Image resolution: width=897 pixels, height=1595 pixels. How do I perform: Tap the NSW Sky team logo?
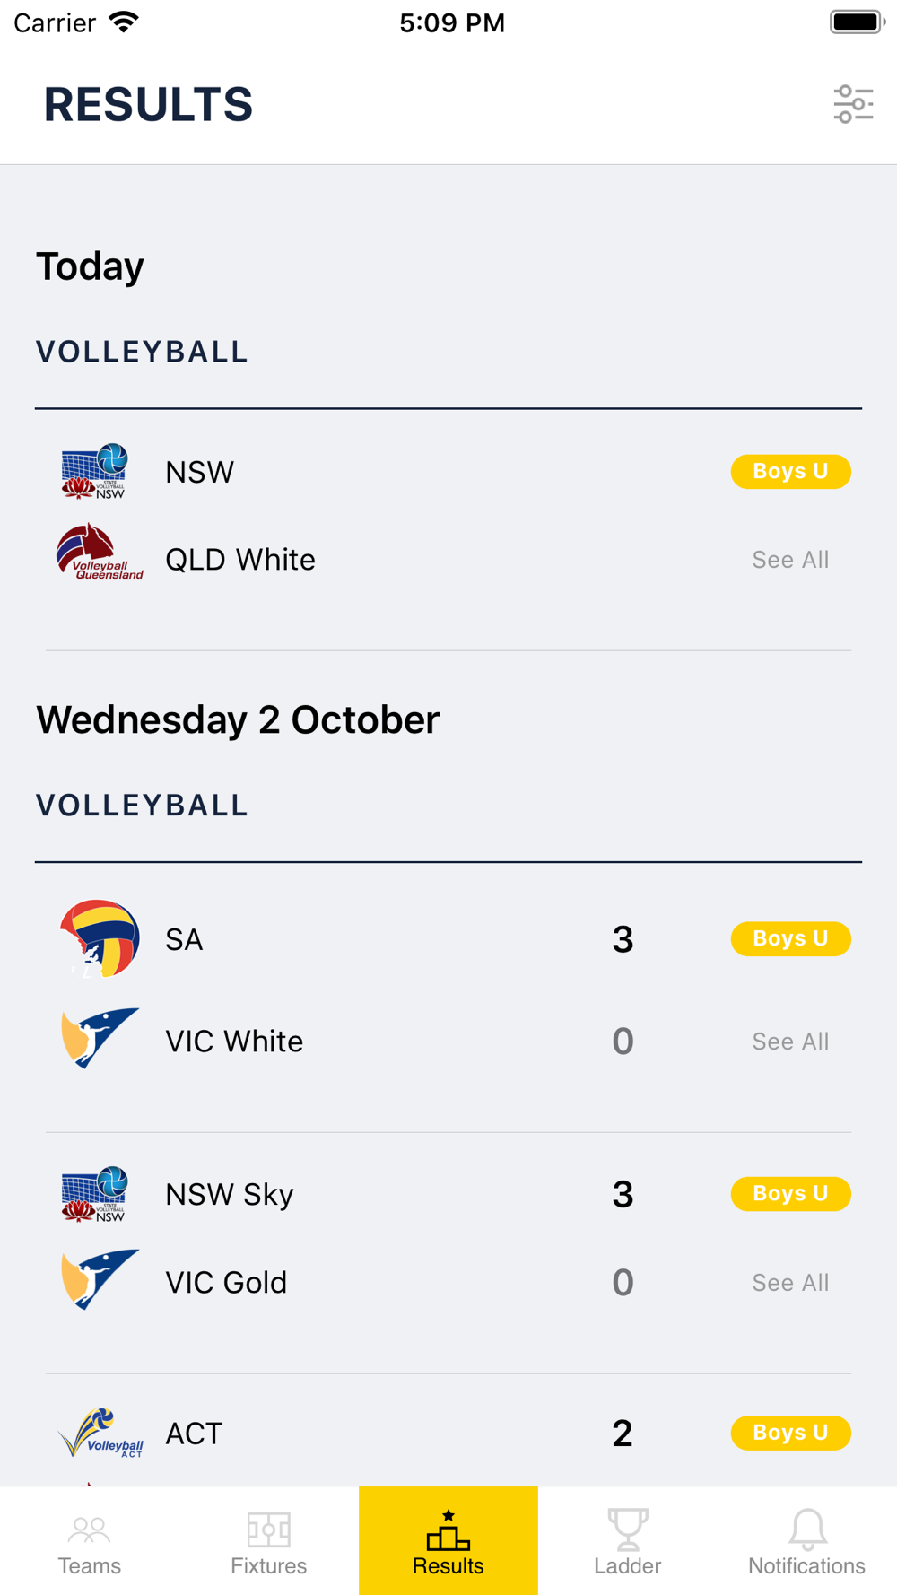click(x=95, y=1194)
